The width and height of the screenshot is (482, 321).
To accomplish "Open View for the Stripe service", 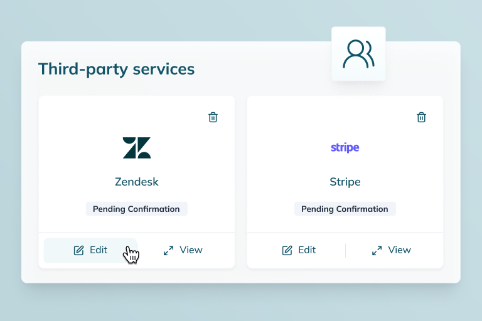I will [x=392, y=250].
